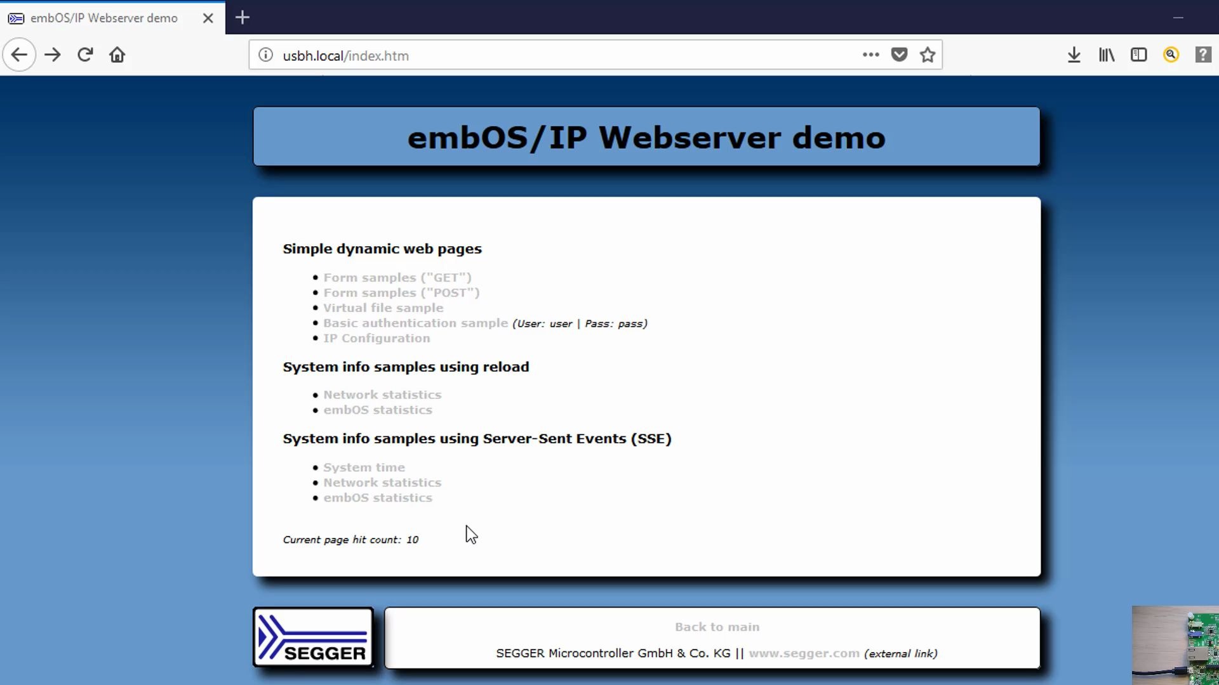
Task: Bookmark this page with the star
Action: (x=928, y=55)
